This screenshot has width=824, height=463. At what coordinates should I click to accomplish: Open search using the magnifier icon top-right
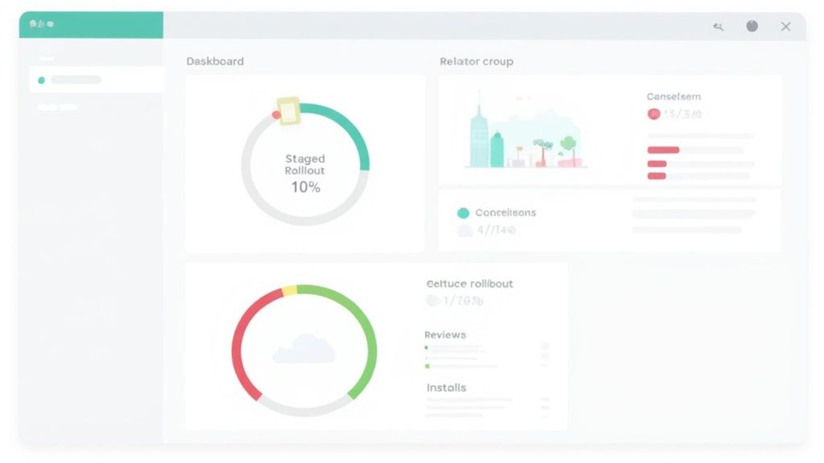pyautogui.click(x=719, y=26)
